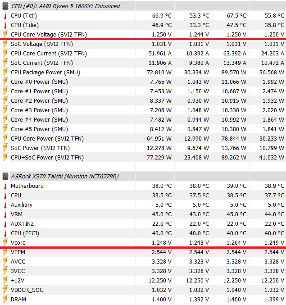Select the 3VCC sensor label
Viewport: 286px width, 305px height.
tap(18, 271)
